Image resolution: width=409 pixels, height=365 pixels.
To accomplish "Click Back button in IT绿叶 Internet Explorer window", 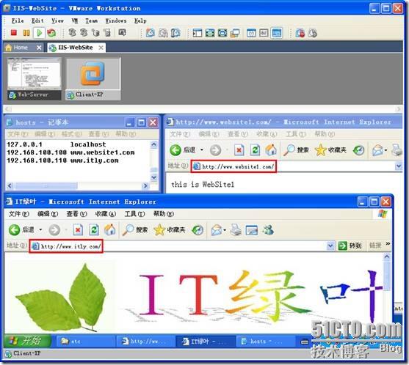I will pos(21,230).
